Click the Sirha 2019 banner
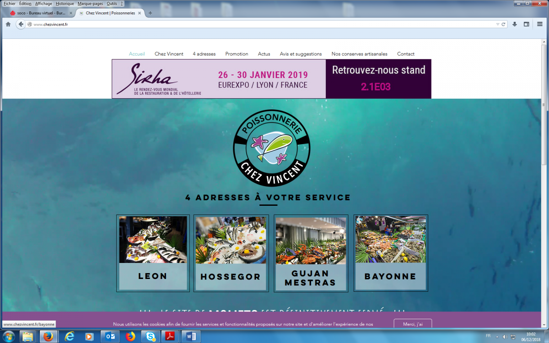Image resolution: width=549 pixels, height=343 pixels. point(271,79)
